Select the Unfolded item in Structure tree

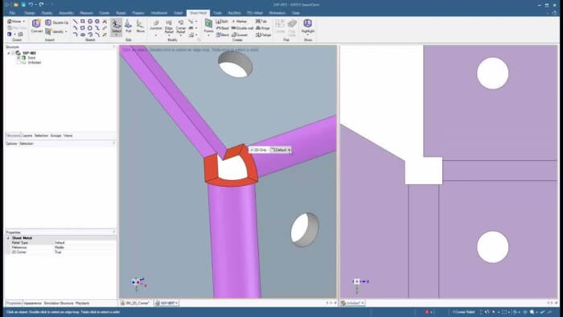coord(35,63)
